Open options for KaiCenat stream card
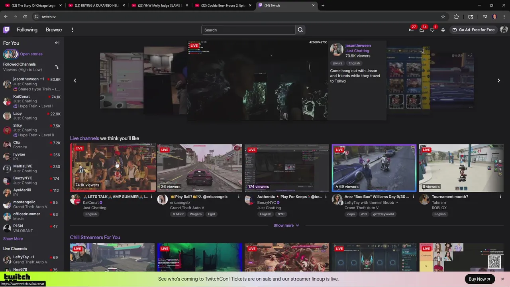The height and width of the screenshot is (287, 510). pyautogui.click(x=151, y=197)
